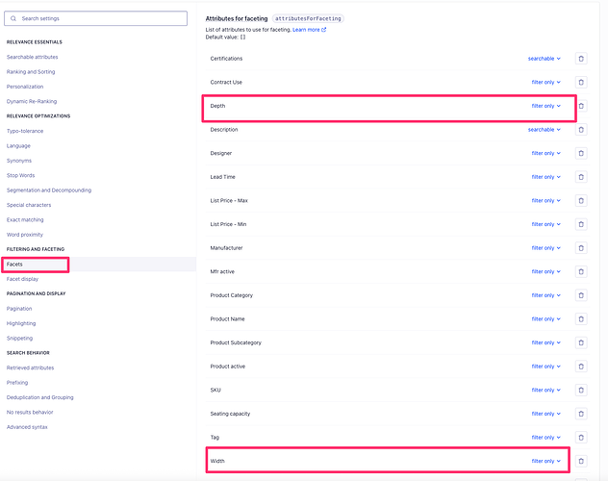The height and width of the screenshot is (481, 608).
Task: Delete the Certifications attribute with trash icon
Action: [581, 59]
